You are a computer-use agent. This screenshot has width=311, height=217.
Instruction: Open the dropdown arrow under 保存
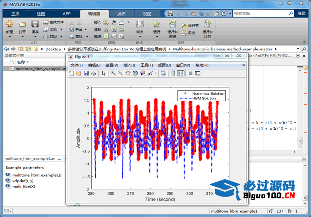point(35,36)
